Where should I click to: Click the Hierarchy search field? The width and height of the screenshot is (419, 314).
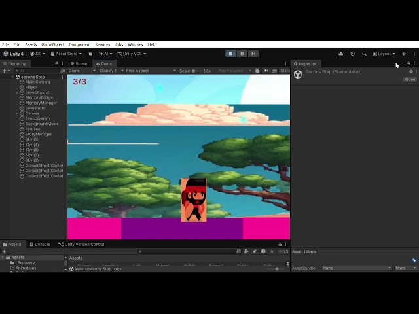pos(37,71)
